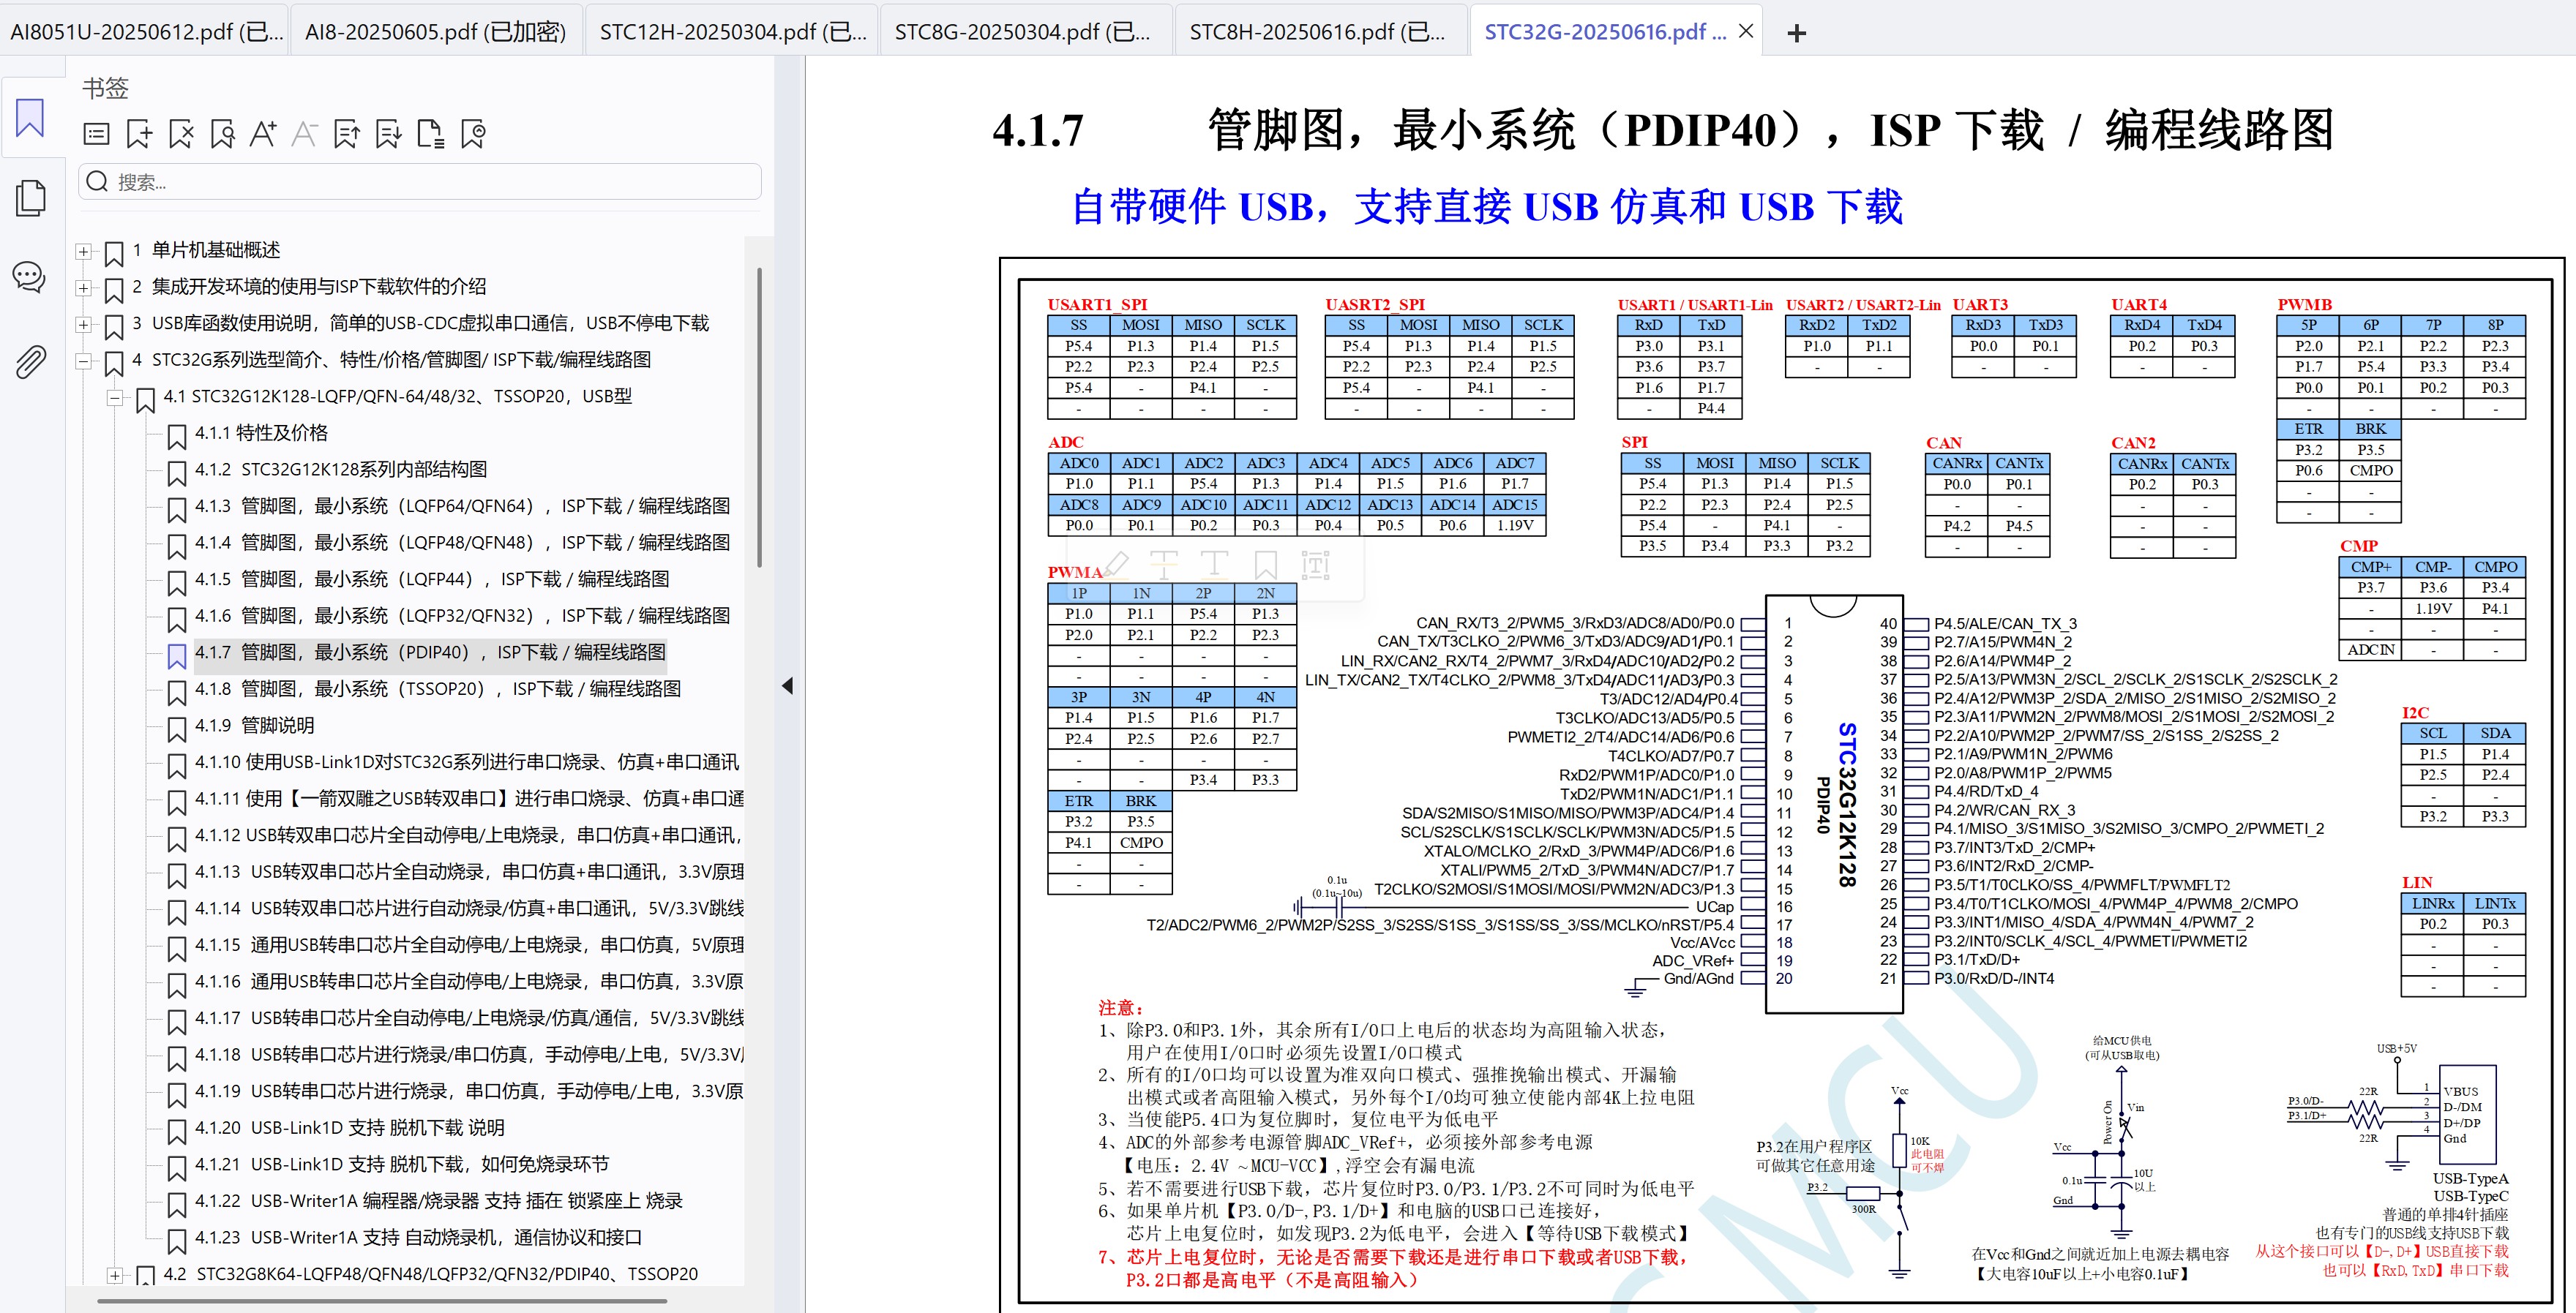Decrease bookmark font size with A- icon
This screenshot has height=1313, width=2576.
304,134
